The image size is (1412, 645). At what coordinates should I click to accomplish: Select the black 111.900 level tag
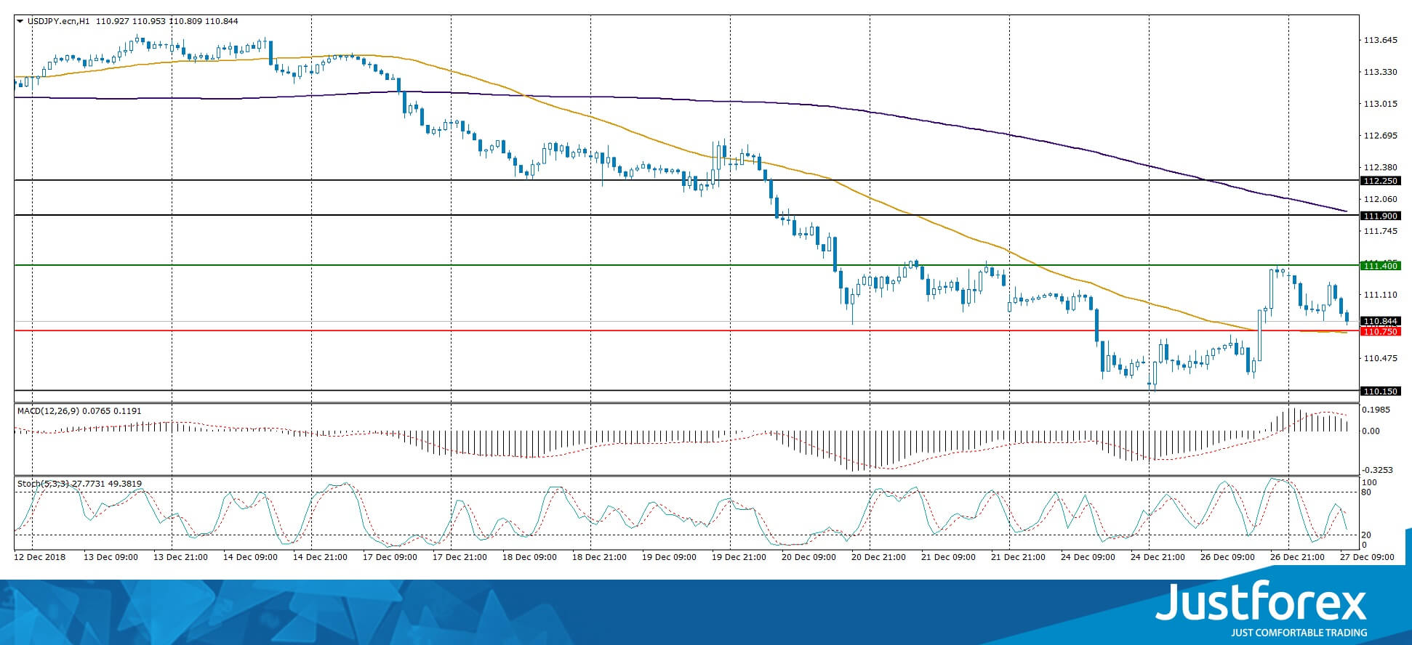coord(1381,216)
